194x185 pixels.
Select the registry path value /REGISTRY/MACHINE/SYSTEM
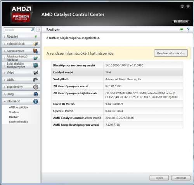point(142,95)
